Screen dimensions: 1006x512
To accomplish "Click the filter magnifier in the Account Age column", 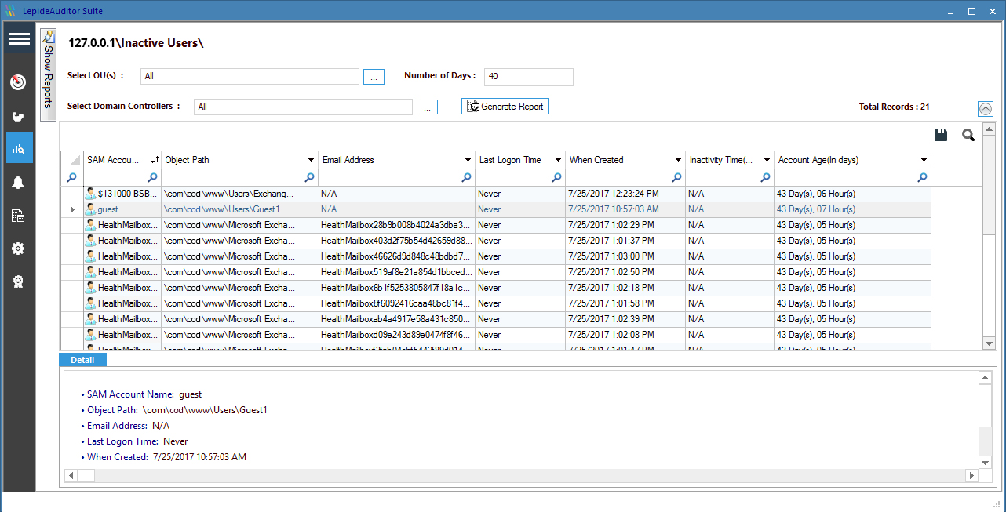I will tap(922, 178).
